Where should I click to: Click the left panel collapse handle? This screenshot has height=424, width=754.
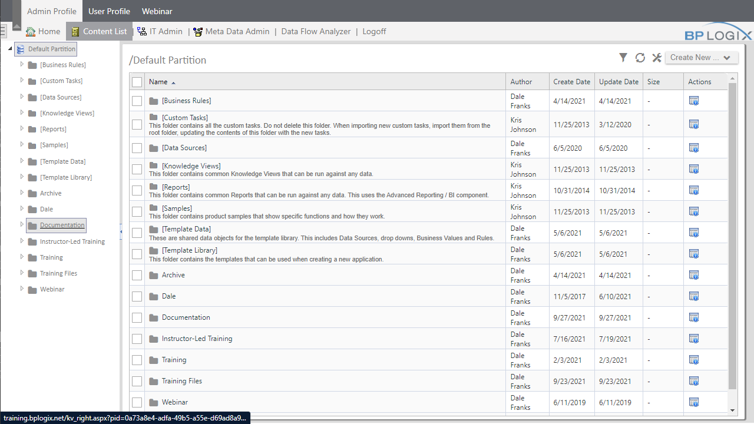(x=121, y=232)
